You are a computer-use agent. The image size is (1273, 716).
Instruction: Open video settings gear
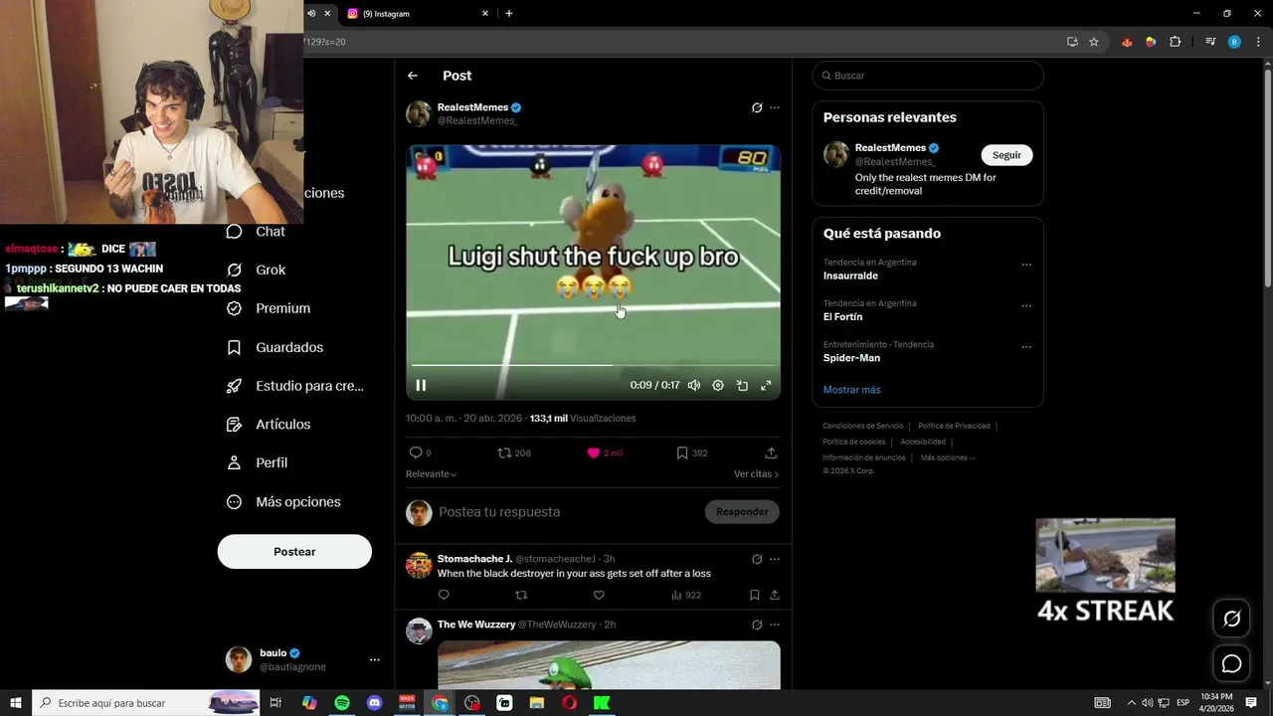point(718,385)
